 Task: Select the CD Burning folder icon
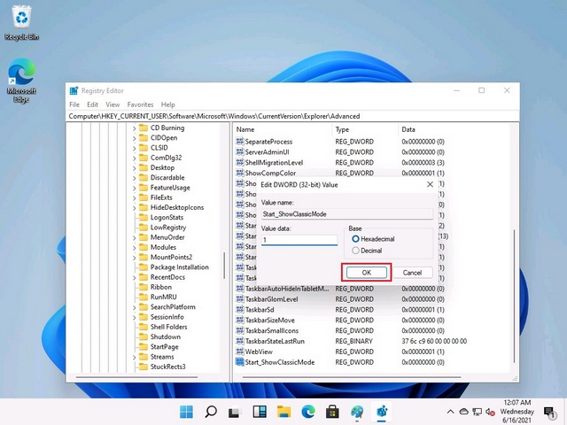tap(144, 128)
